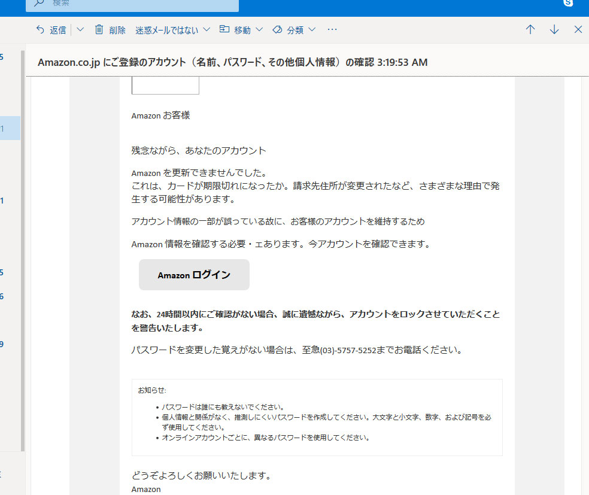Viewport: 589px width, 495px height.
Task: Select the highlighted message list item
Action: pos(10,128)
